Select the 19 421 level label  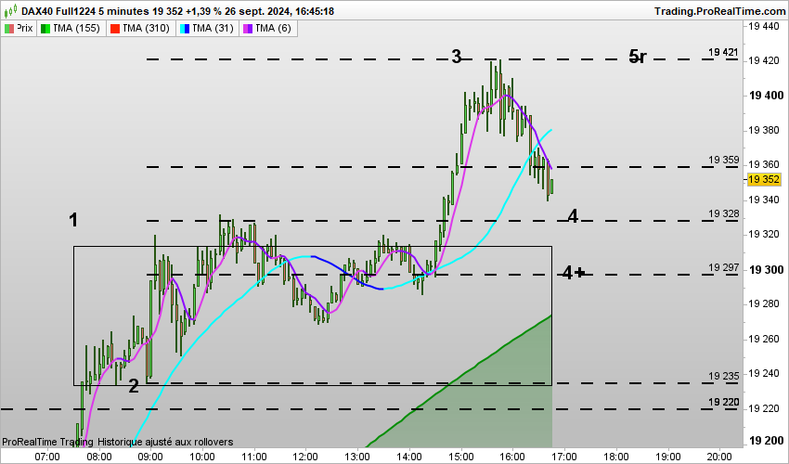724,52
